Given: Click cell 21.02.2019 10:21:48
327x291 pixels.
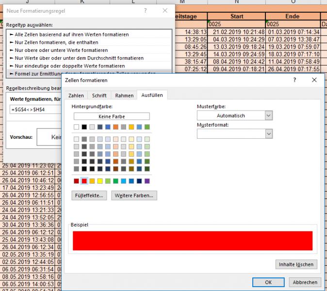Looking at the screenshot, I should pos(236,32).
